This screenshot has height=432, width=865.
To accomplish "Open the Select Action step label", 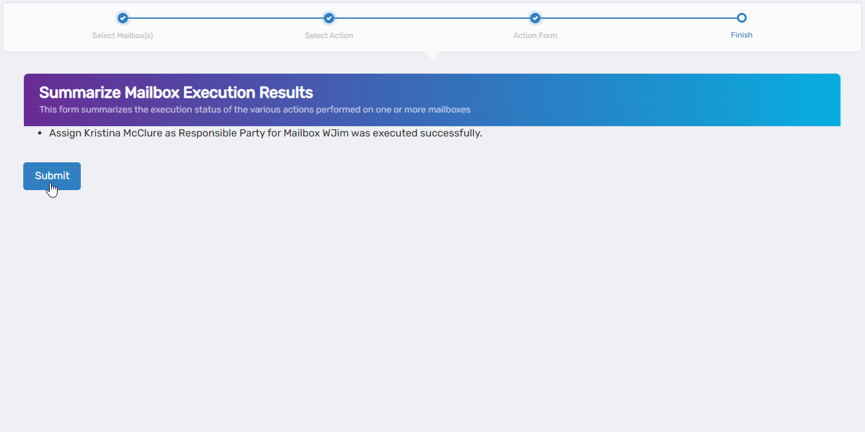I will click(329, 36).
